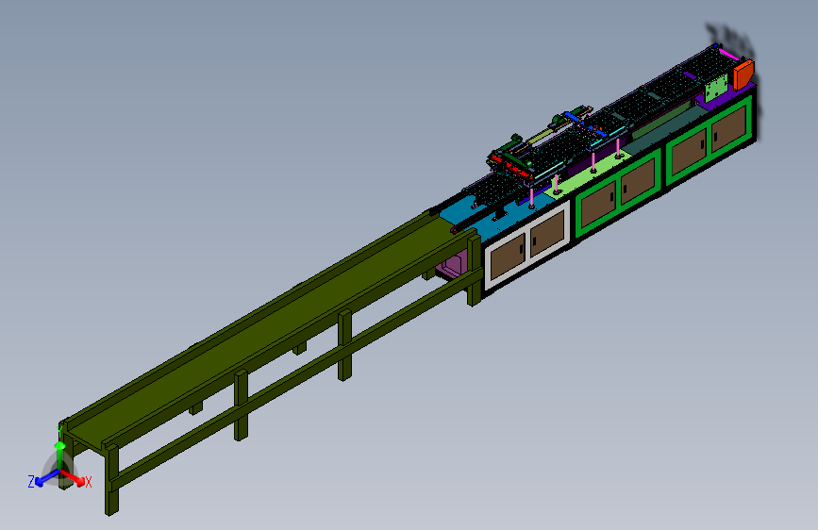The width and height of the screenshot is (818, 530).
Task: Select the magenta box beneath the conveyor end
Action: pos(452,266)
